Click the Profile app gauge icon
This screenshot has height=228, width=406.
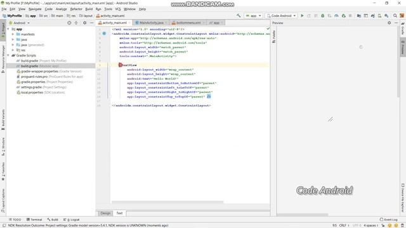tap(336, 16)
